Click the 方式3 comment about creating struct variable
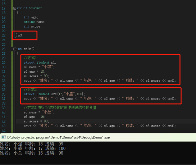 pyautogui.click(x=60, y=107)
